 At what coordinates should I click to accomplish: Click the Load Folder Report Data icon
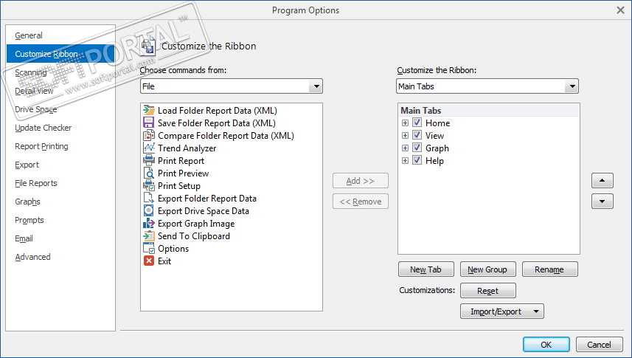[x=149, y=111]
